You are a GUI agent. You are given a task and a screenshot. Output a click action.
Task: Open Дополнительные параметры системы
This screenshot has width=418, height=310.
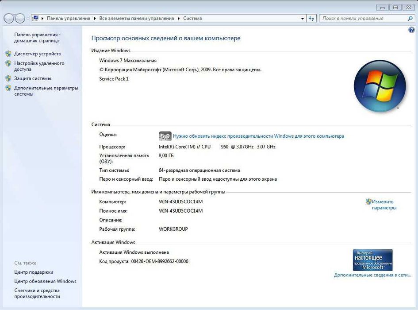(46, 91)
